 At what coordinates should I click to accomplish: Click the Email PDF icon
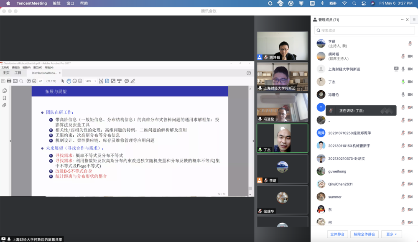point(15,80)
